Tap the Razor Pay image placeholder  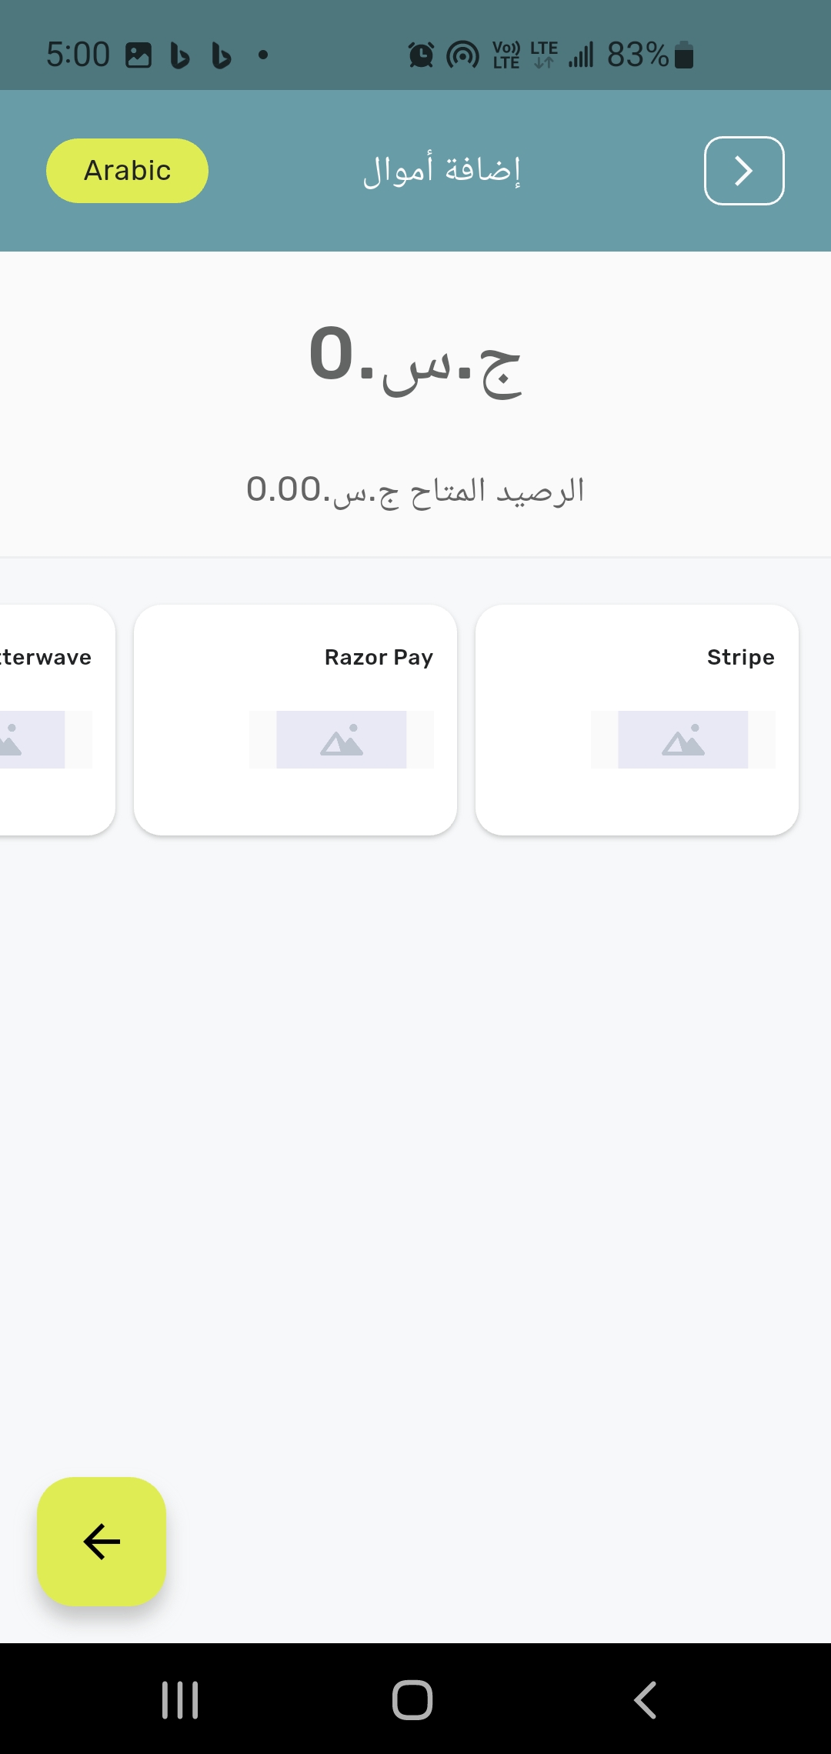tap(341, 739)
